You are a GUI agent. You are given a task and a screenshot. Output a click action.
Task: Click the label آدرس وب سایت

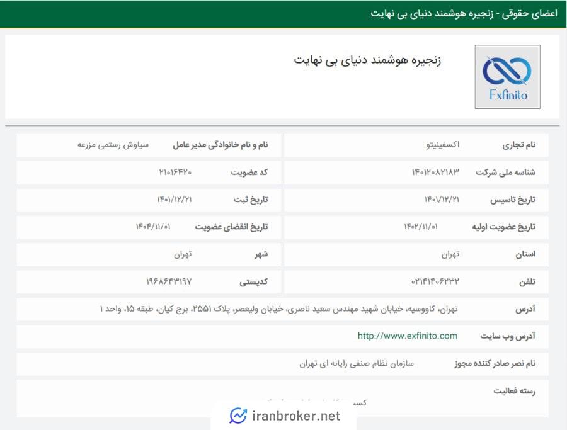pos(508,336)
